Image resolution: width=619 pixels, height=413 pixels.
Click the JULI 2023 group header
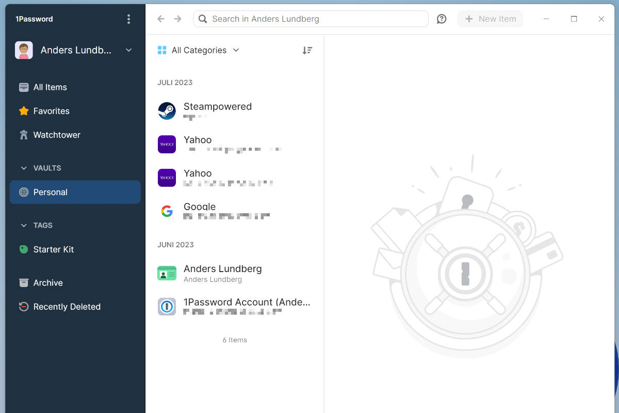coord(175,83)
